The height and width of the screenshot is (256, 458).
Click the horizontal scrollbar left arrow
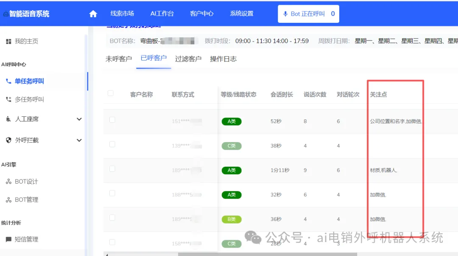[106, 255]
